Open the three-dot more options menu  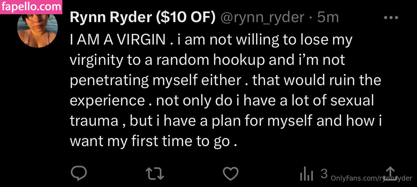pos(391,17)
